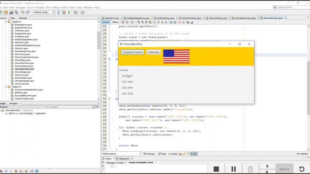
Task: Toggle match case icon in find bar
Action: [x=181, y=154]
